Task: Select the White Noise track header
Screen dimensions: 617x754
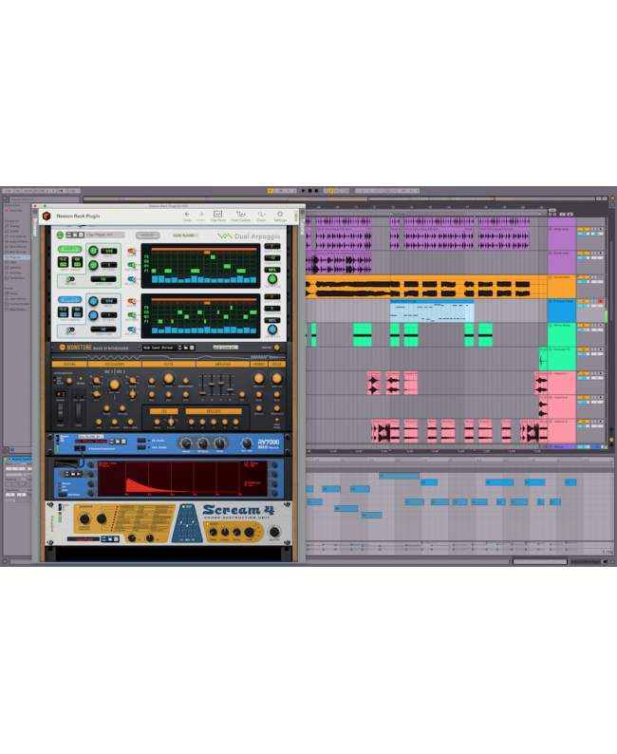Action: pos(561,326)
